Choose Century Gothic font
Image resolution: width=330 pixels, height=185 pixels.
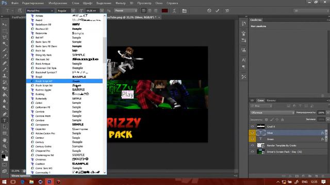click(64, 146)
